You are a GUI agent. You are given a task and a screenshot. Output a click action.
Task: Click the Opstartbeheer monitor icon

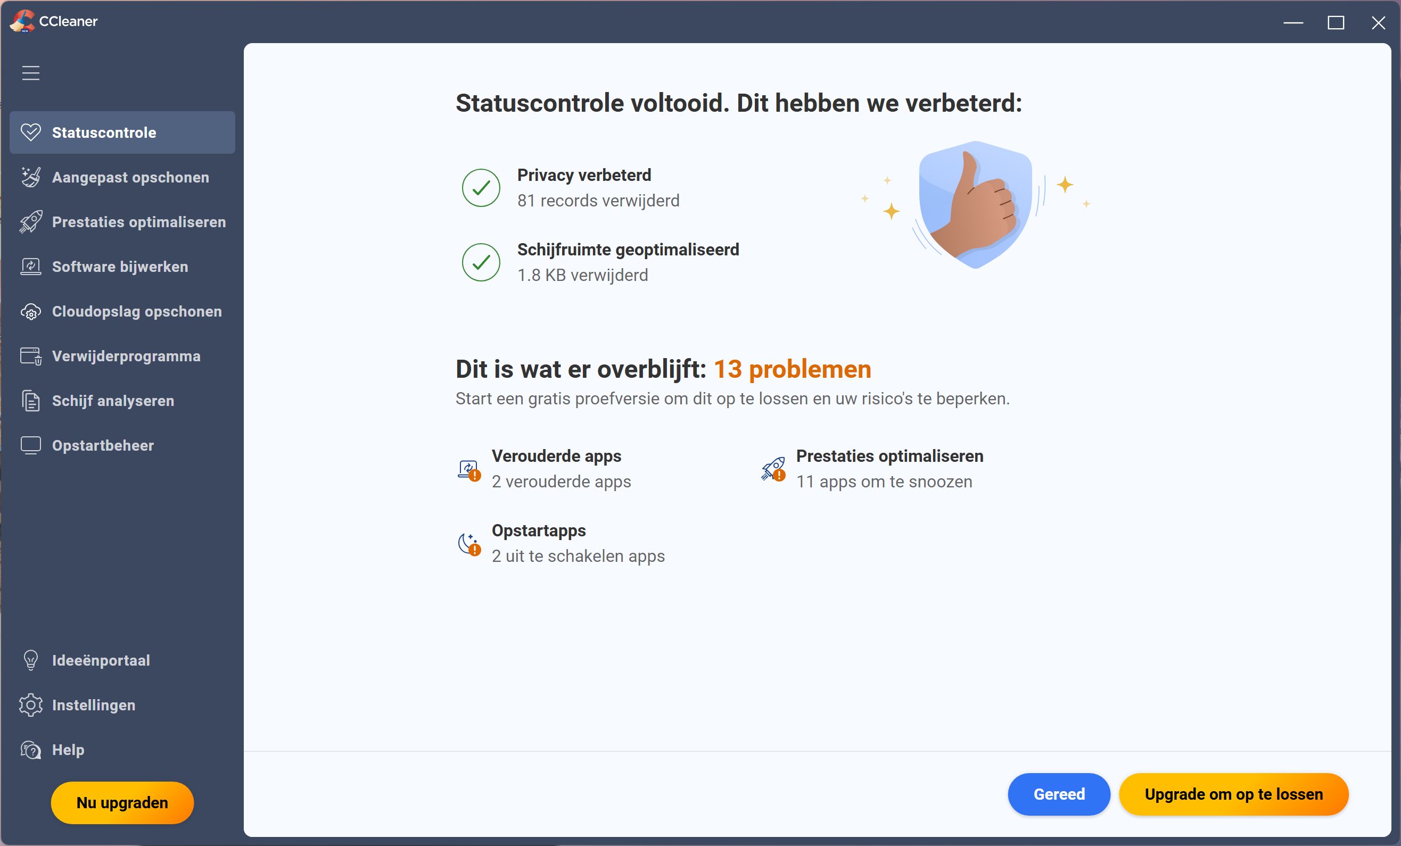click(x=31, y=445)
